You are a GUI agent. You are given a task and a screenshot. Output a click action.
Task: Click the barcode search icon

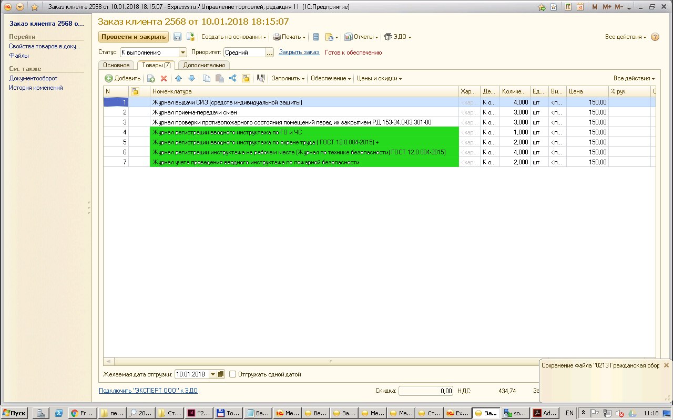(x=260, y=78)
